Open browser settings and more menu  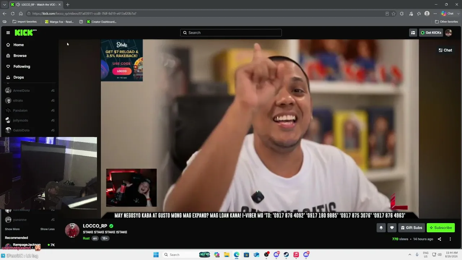click(435, 14)
